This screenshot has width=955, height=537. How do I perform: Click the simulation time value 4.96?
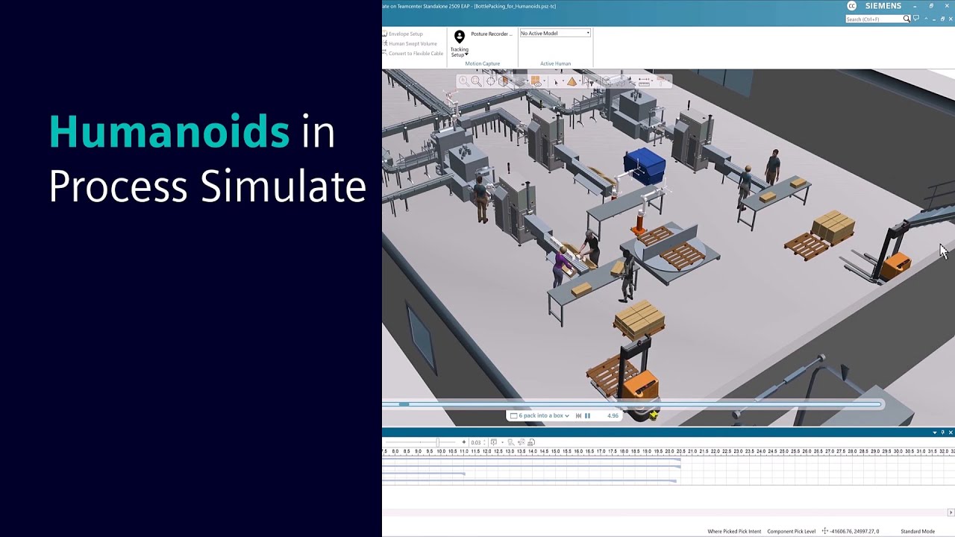(x=613, y=415)
